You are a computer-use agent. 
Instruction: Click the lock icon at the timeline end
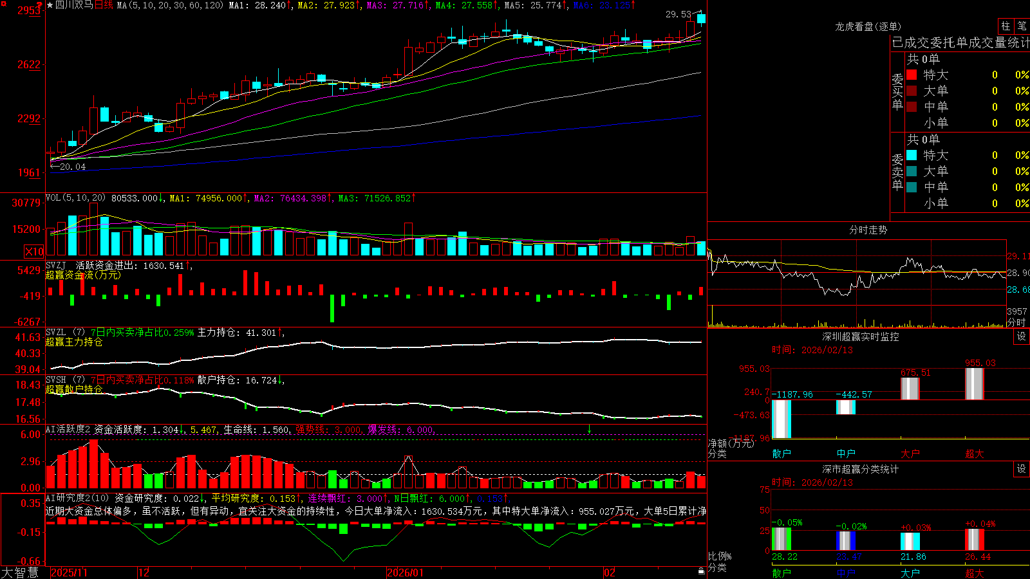point(702,571)
